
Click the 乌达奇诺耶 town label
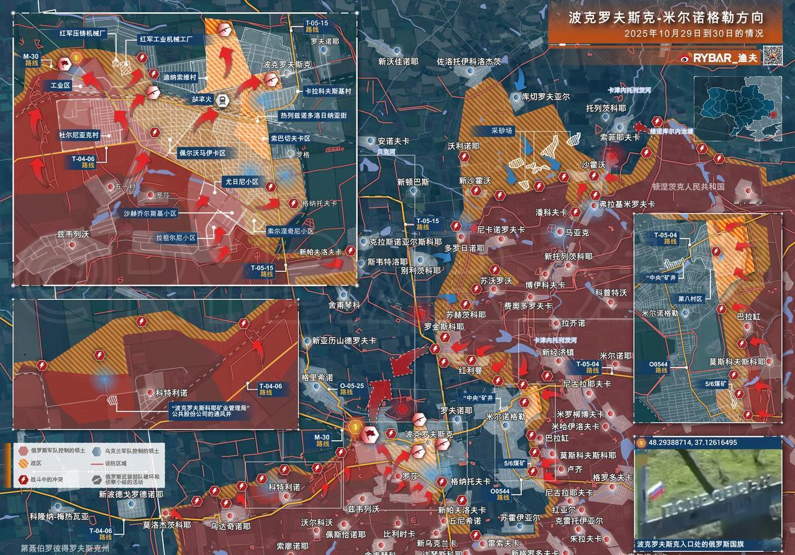tap(229, 526)
